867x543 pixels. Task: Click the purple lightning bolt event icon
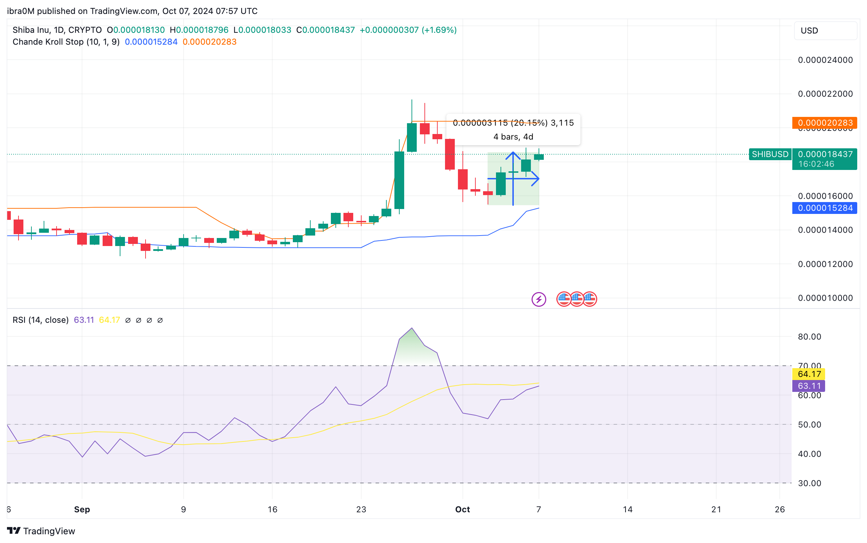click(539, 299)
